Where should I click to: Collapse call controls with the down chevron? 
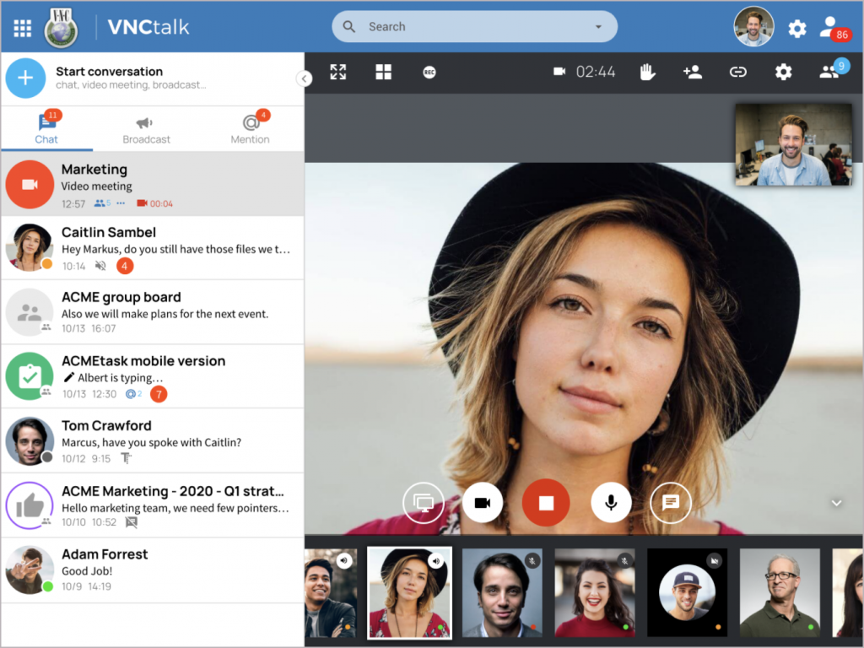coord(836,503)
